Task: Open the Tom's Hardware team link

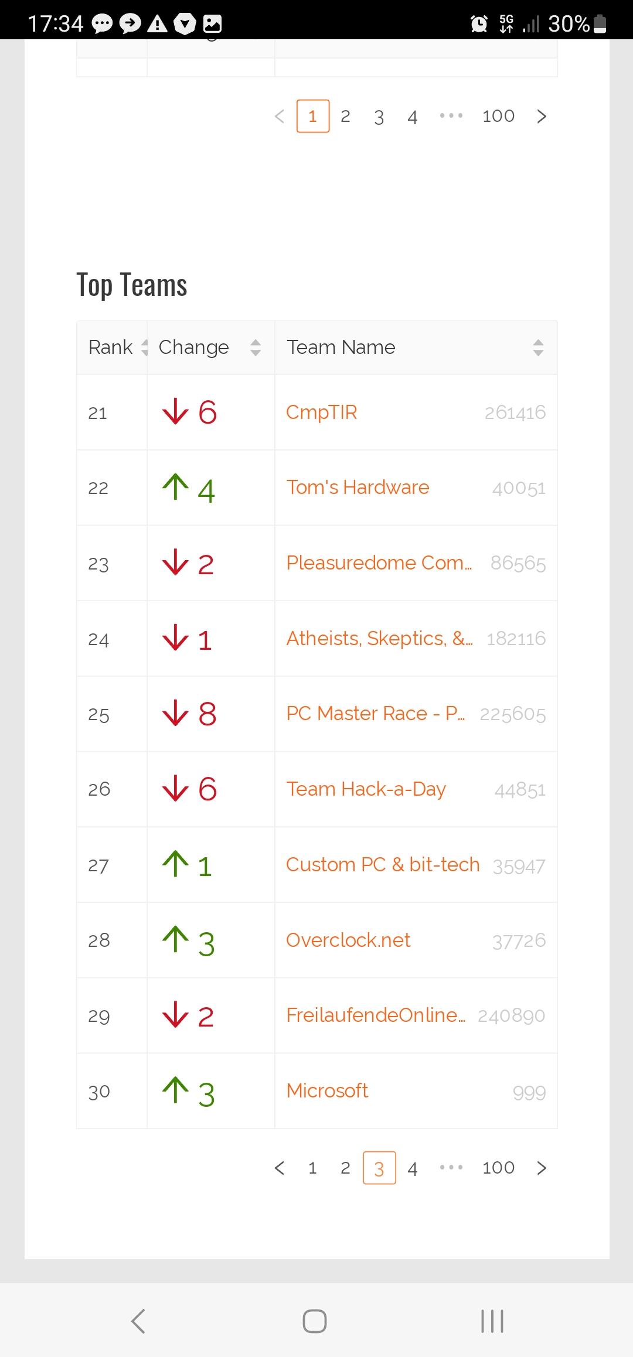Action: 358,487
